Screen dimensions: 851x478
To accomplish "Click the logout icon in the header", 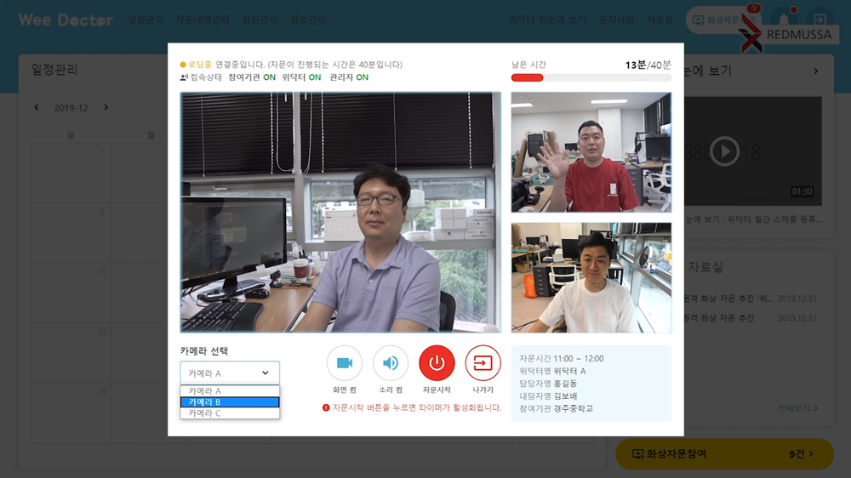I will 819,20.
